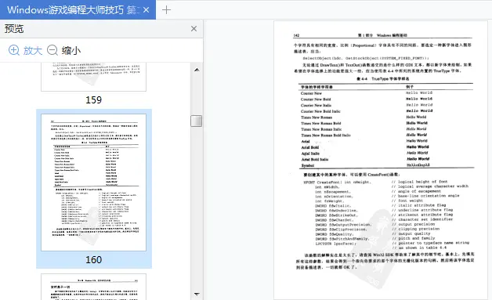Click the thumbnail list scrollbar handle

[197, 121]
